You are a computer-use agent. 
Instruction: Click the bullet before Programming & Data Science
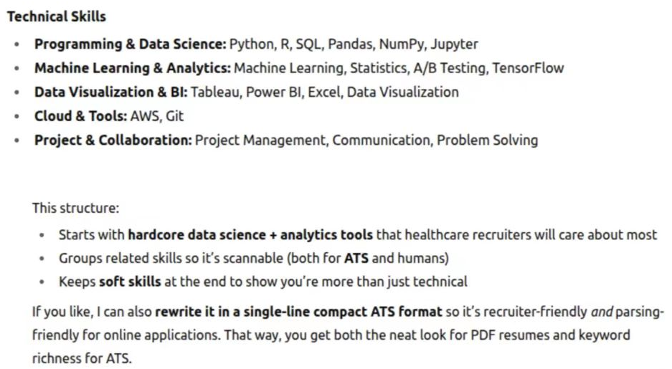[x=16, y=44]
